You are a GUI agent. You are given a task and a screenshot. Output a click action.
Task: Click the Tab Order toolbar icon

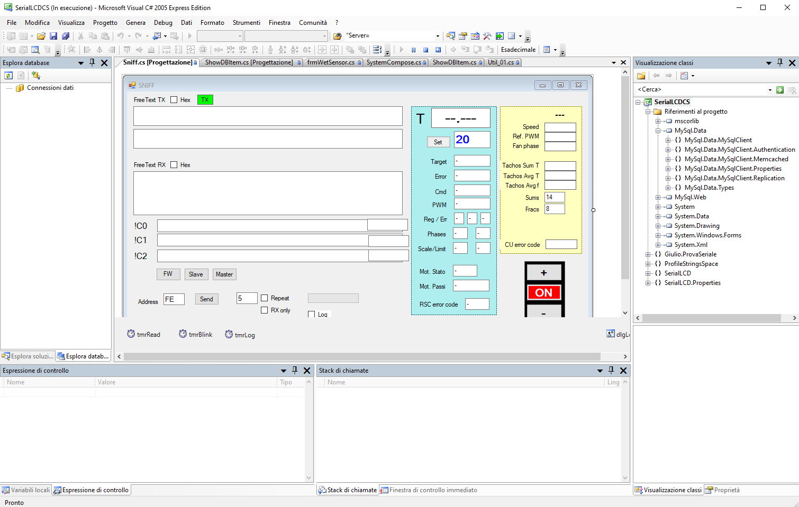pos(377,50)
